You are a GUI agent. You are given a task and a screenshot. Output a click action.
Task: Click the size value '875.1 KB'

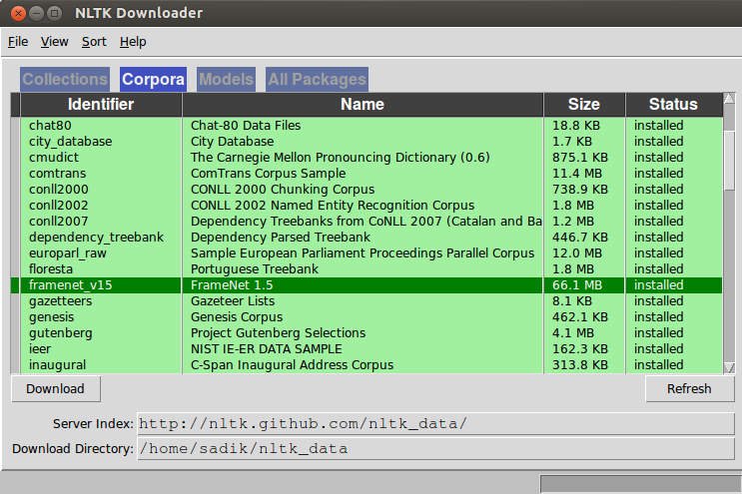580,158
